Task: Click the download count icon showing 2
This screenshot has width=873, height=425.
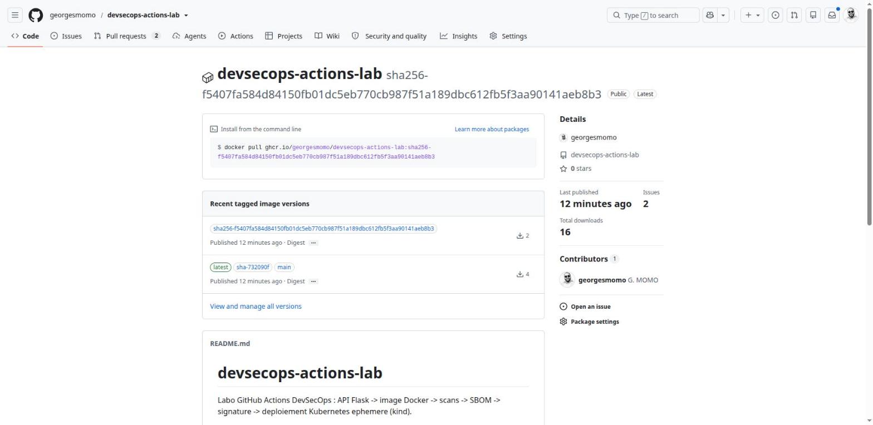Action: pos(520,236)
